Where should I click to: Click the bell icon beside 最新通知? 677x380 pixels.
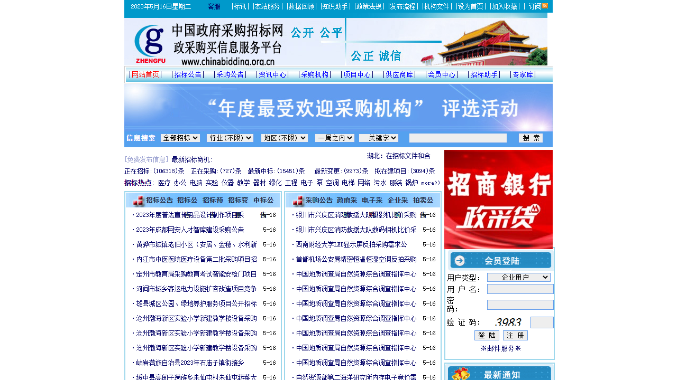click(461, 374)
